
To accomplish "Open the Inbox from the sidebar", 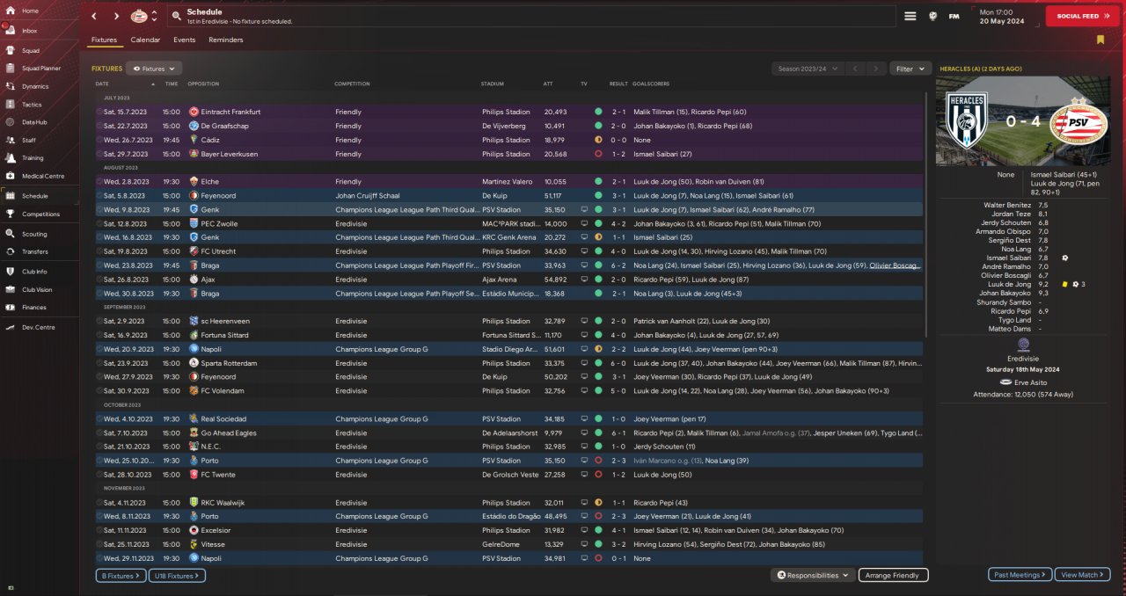I will (x=10, y=31).
